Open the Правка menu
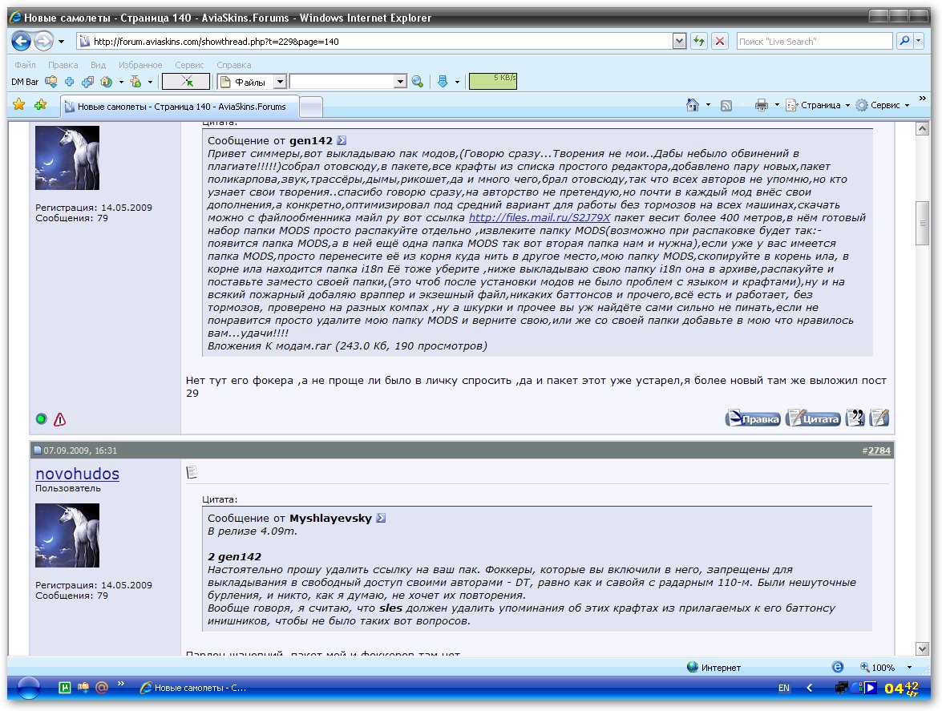Image resolution: width=942 pixels, height=711 pixels. [63, 65]
